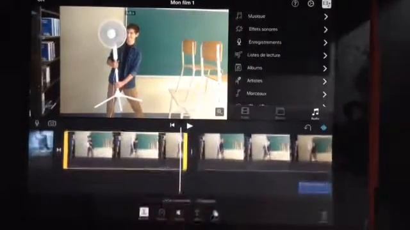Viewport: 410px width, 230px height.
Task: Click the microphone icon beside Artistes
Action: pyautogui.click(x=238, y=80)
